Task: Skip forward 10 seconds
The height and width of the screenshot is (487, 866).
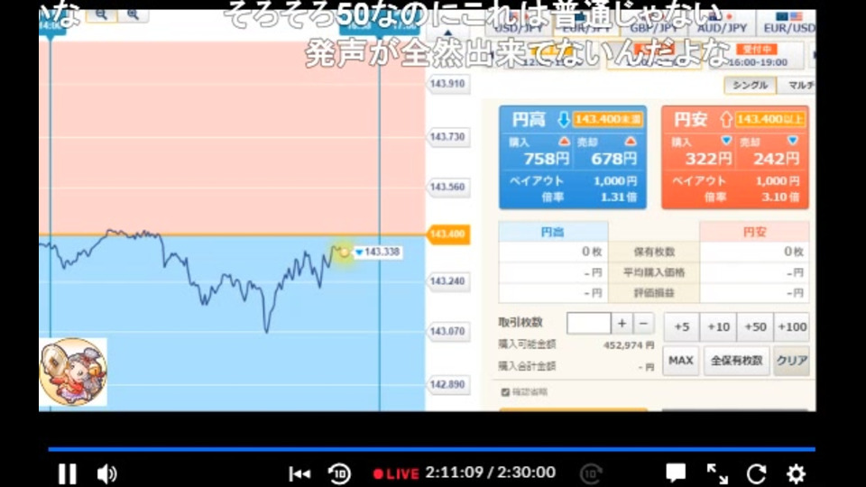Action: coord(591,473)
